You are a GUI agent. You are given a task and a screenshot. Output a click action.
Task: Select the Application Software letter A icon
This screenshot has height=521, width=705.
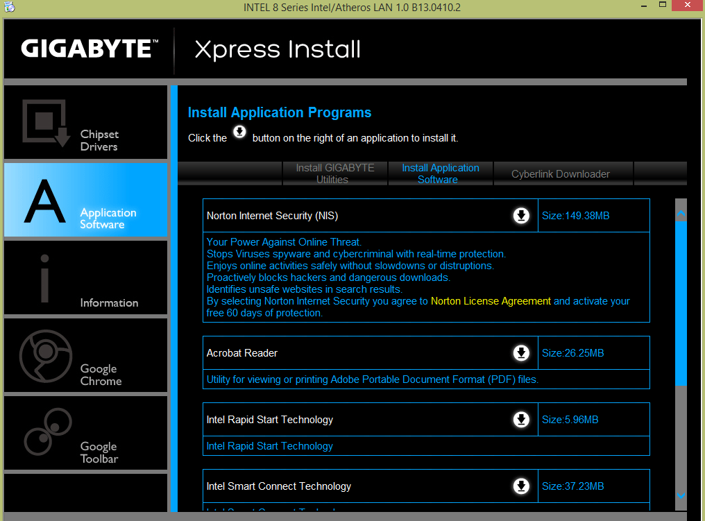click(44, 201)
